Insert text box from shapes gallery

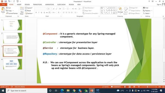click(x=102, y=8)
